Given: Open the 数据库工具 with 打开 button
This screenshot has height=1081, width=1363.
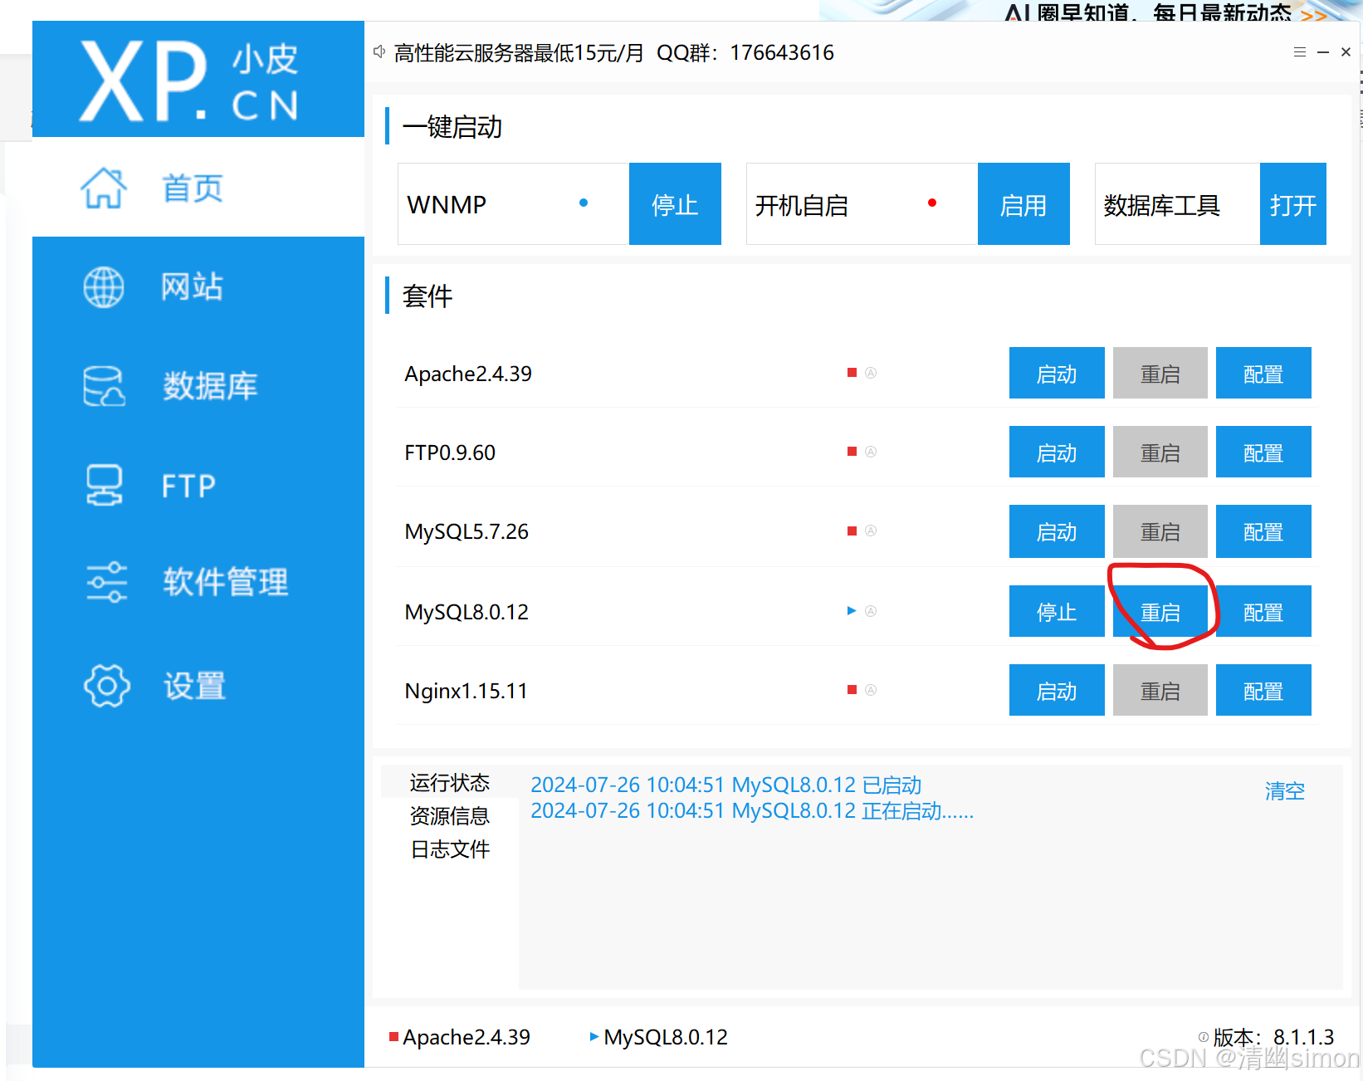Looking at the screenshot, I should (1293, 204).
